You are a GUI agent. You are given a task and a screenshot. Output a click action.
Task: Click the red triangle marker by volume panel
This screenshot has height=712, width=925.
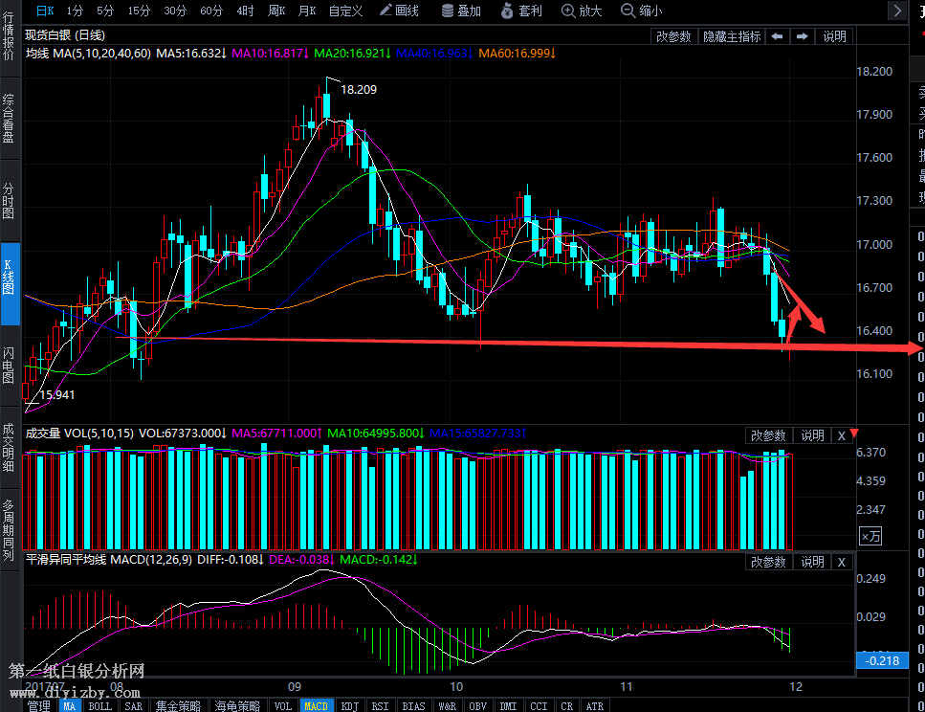tap(854, 434)
